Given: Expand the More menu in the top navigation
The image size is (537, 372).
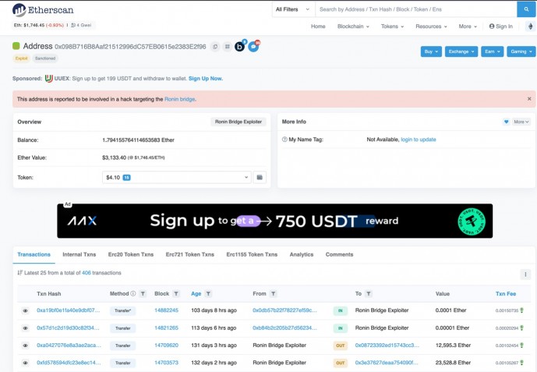Looking at the screenshot, I should (x=468, y=27).
